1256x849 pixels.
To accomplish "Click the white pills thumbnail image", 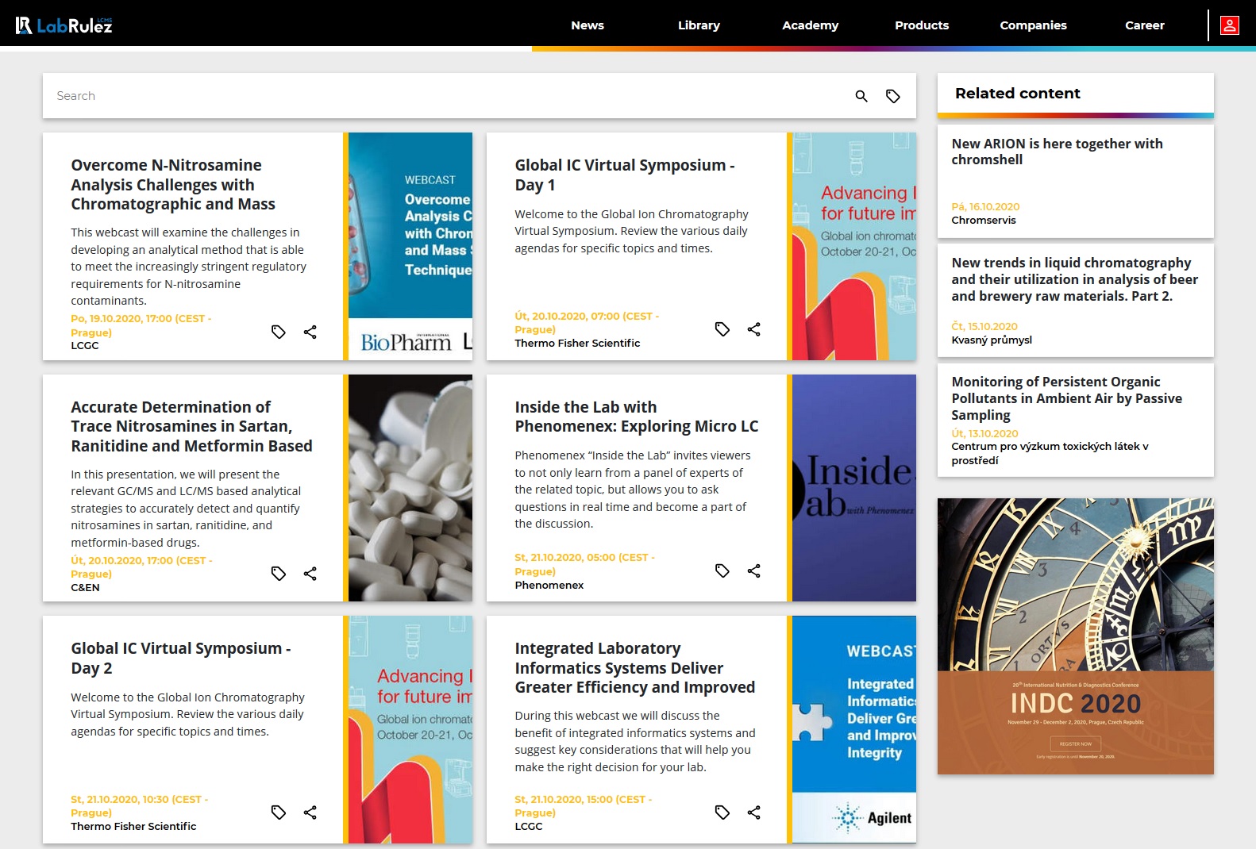I will [x=410, y=488].
